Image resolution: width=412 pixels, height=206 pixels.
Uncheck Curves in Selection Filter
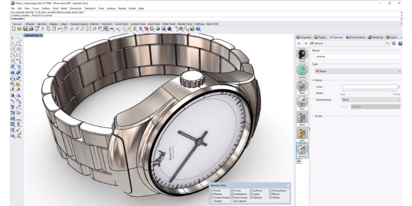click(x=232, y=190)
